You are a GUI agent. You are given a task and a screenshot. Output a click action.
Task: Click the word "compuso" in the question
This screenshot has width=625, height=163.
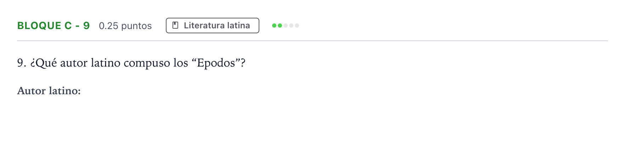(x=147, y=63)
